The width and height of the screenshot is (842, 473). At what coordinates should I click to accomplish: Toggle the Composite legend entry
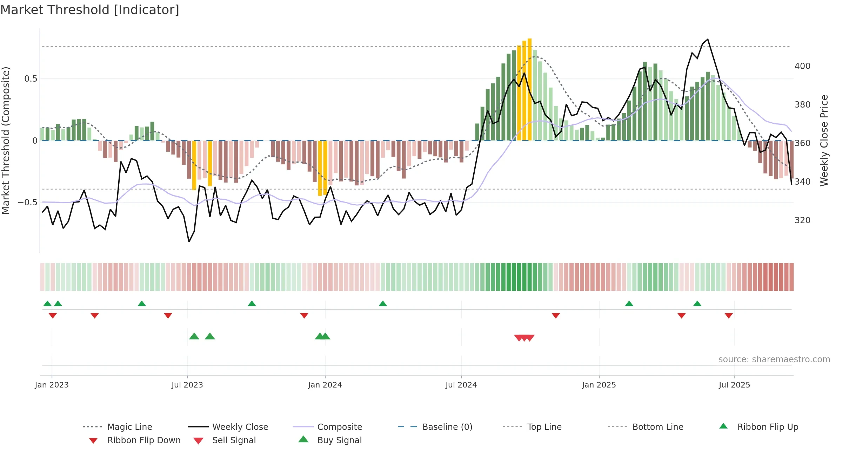(327, 427)
